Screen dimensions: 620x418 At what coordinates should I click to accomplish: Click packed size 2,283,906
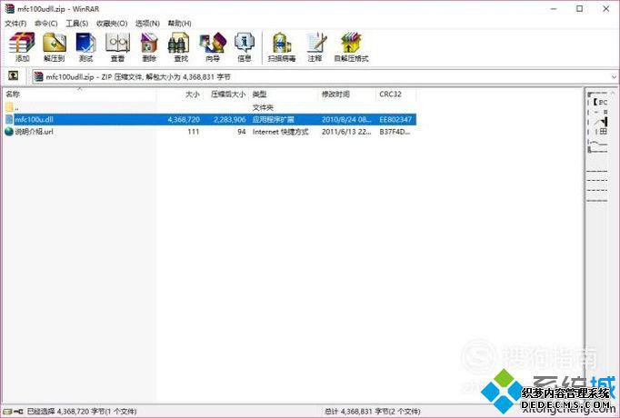230,119
